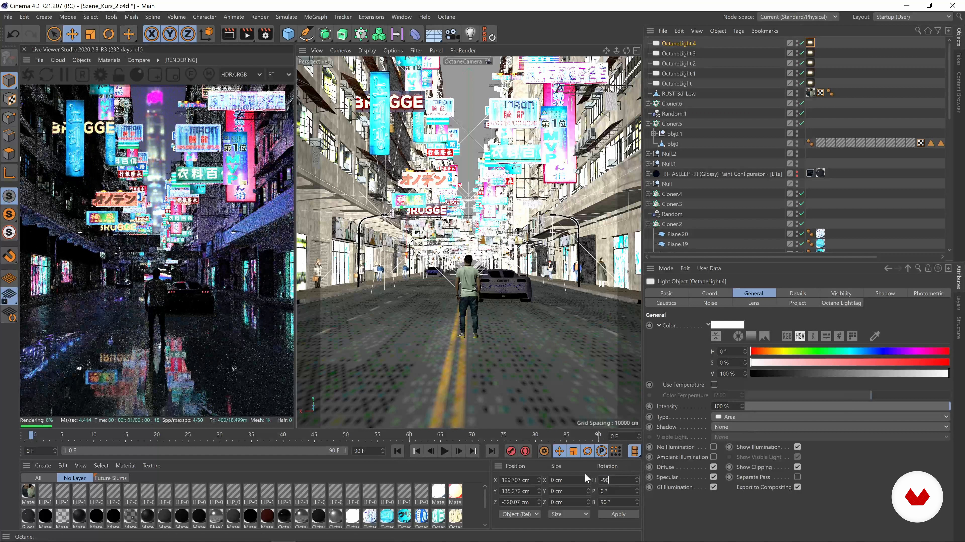
Task: Click the Cube primitive icon
Action: coord(288,34)
